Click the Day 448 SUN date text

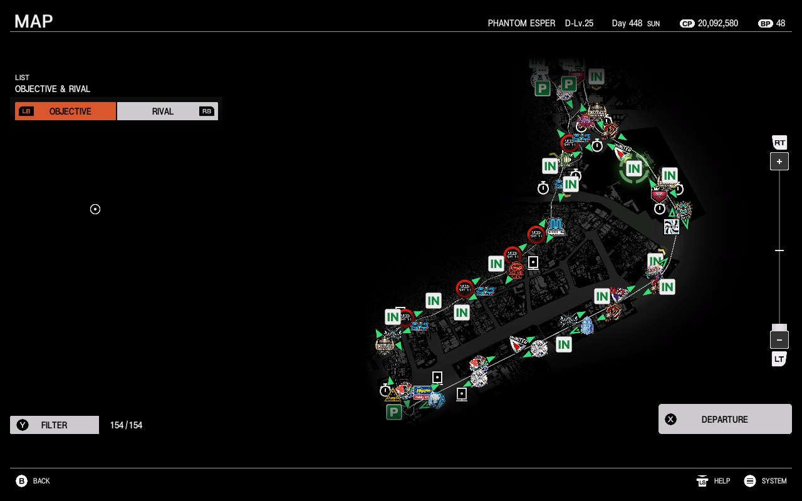(636, 23)
